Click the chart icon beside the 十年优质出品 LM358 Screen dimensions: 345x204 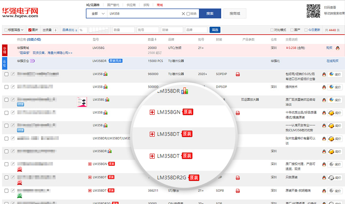click(x=106, y=113)
